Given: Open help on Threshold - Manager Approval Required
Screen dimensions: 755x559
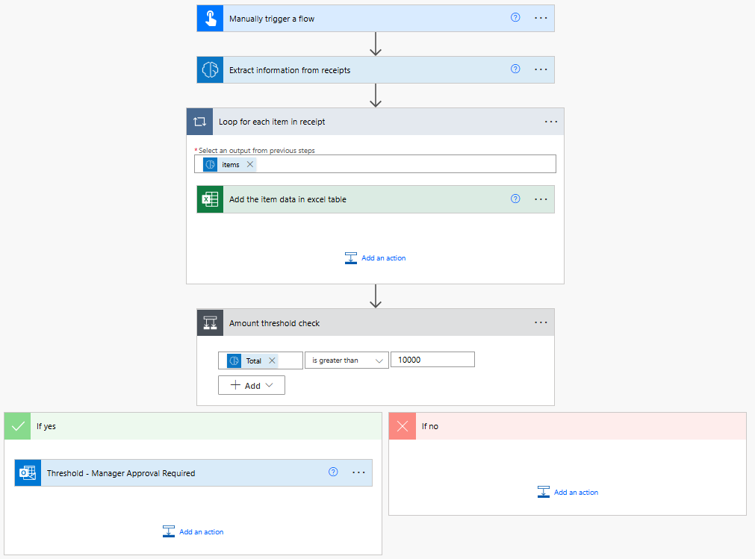Looking at the screenshot, I should pos(333,472).
